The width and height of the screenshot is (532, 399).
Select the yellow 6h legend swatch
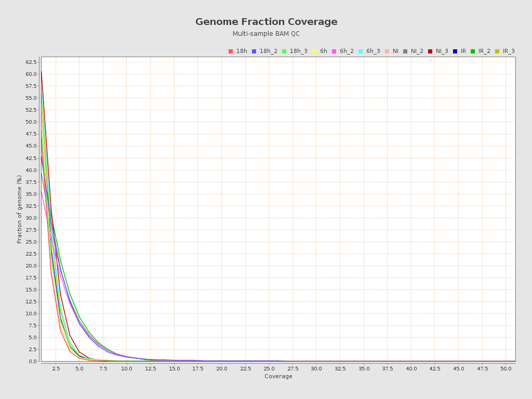coord(314,51)
